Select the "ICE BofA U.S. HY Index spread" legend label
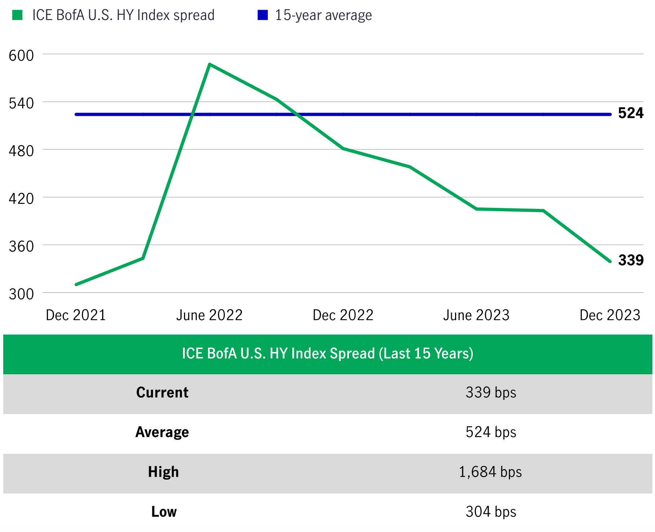 [x=123, y=15]
